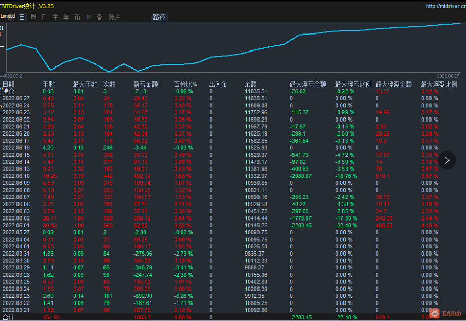Open the M tab
This screenshot has width=466, height=321.
click(89, 17)
